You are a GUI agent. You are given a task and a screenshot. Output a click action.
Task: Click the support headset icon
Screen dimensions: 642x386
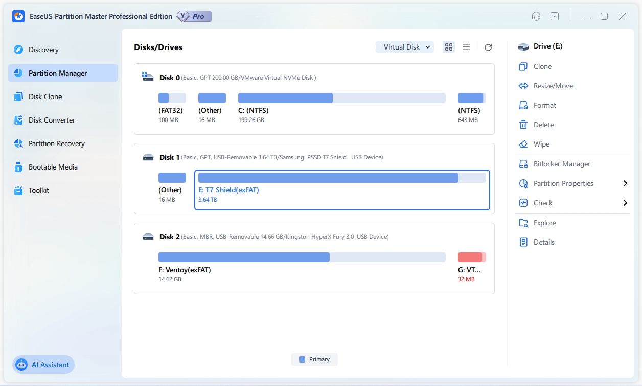click(x=536, y=16)
